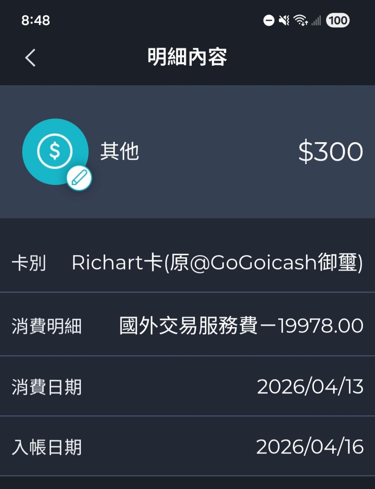Tap the 消費日期 row label
The height and width of the screenshot is (489, 375).
coord(47,387)
